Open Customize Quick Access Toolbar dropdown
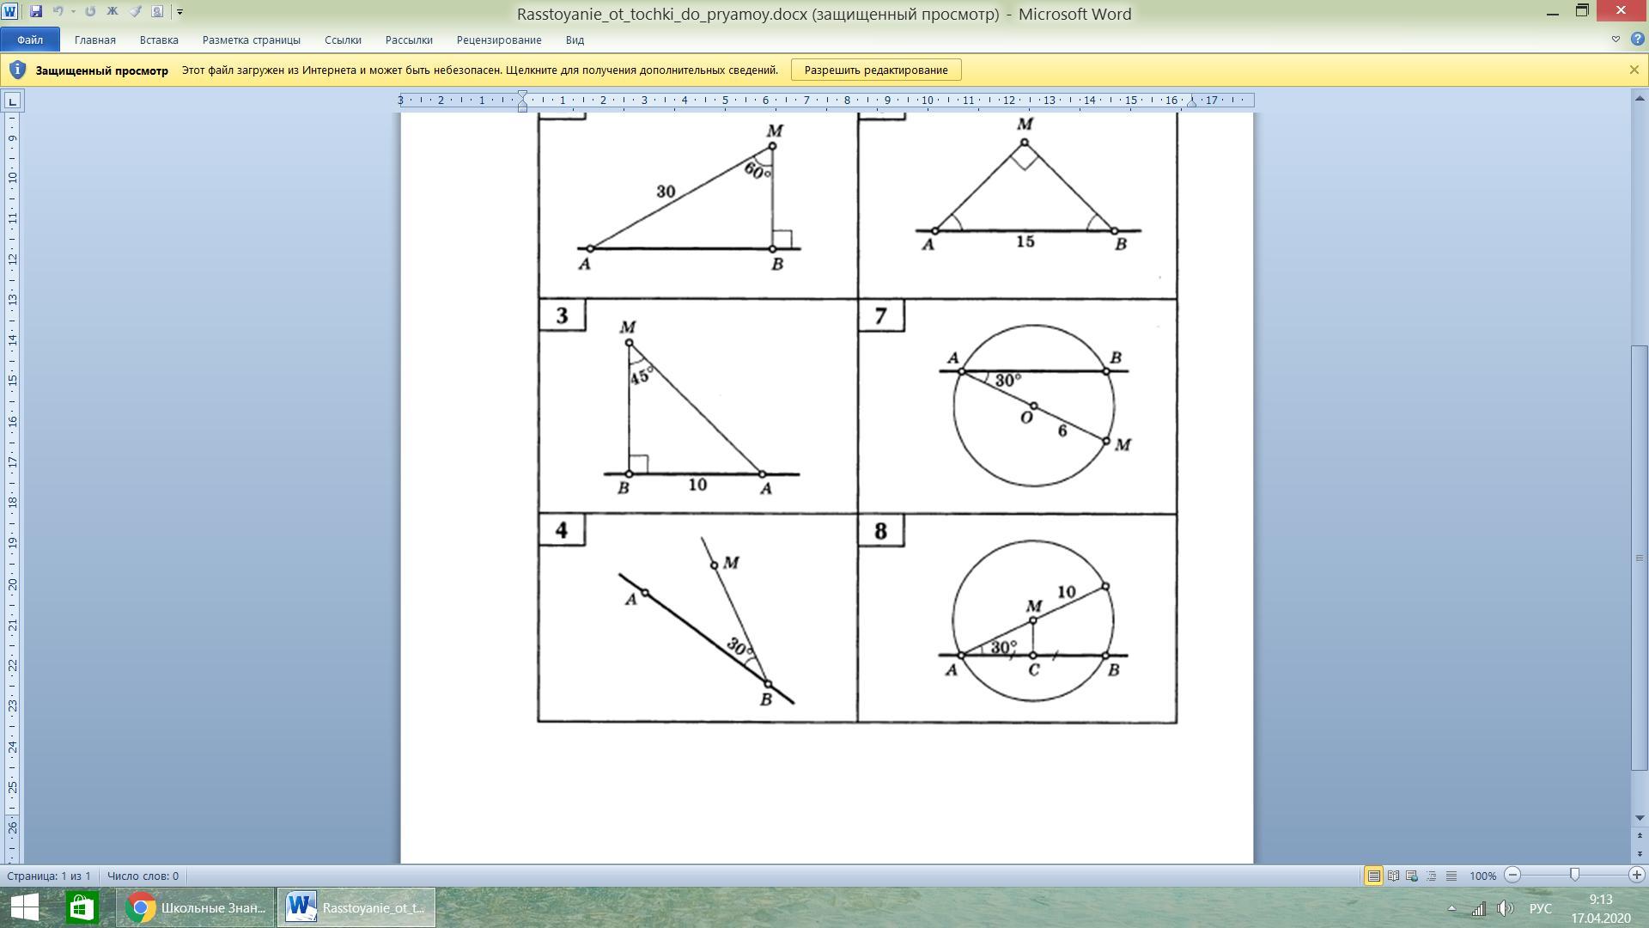 click(180, 12)
